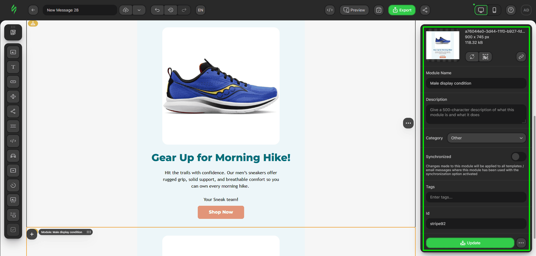
Task: Switch to mobile view
Action: [x=494, y=10]
